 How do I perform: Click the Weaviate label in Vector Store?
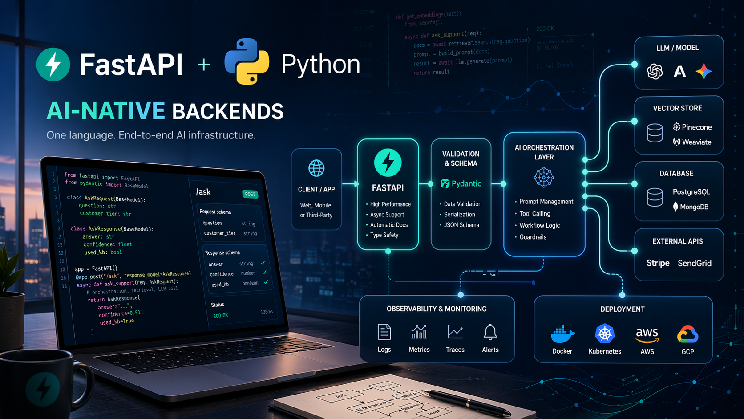tap(697, 142)
